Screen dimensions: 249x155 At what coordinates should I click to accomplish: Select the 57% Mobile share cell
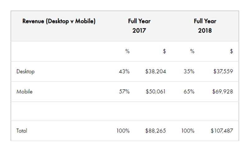124,92
